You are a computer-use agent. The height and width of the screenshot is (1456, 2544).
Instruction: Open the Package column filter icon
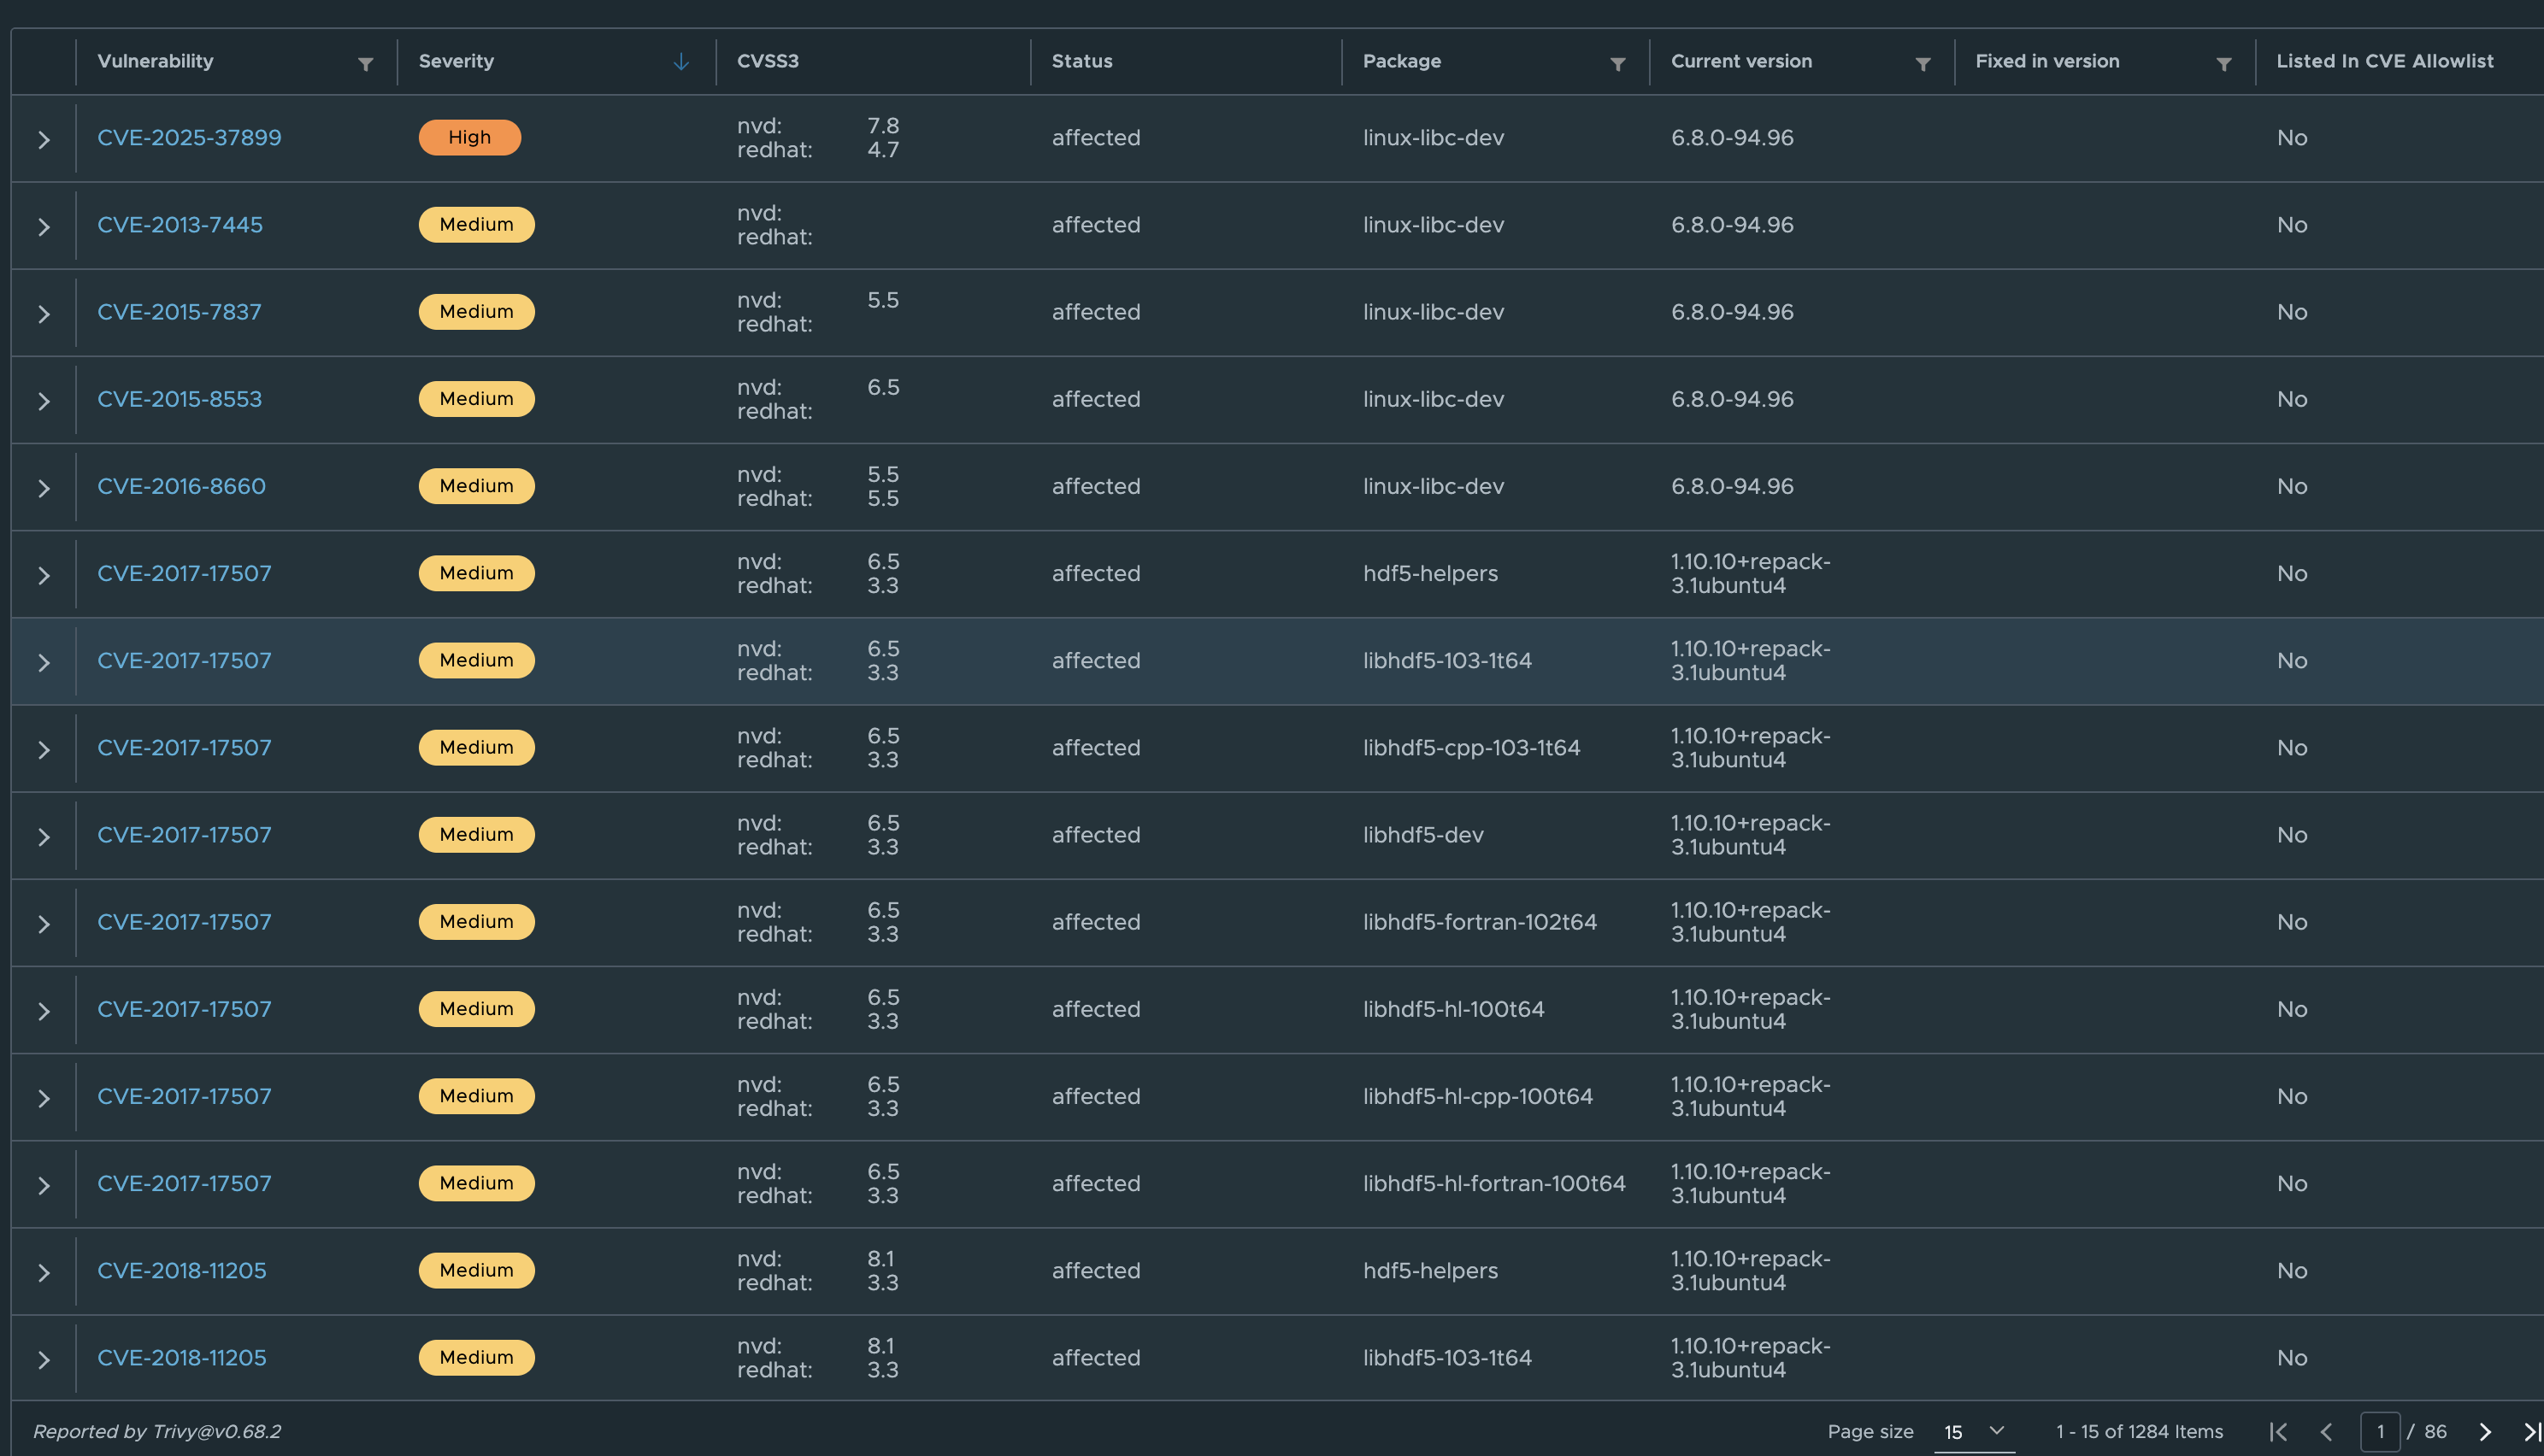pos(1617,64)
